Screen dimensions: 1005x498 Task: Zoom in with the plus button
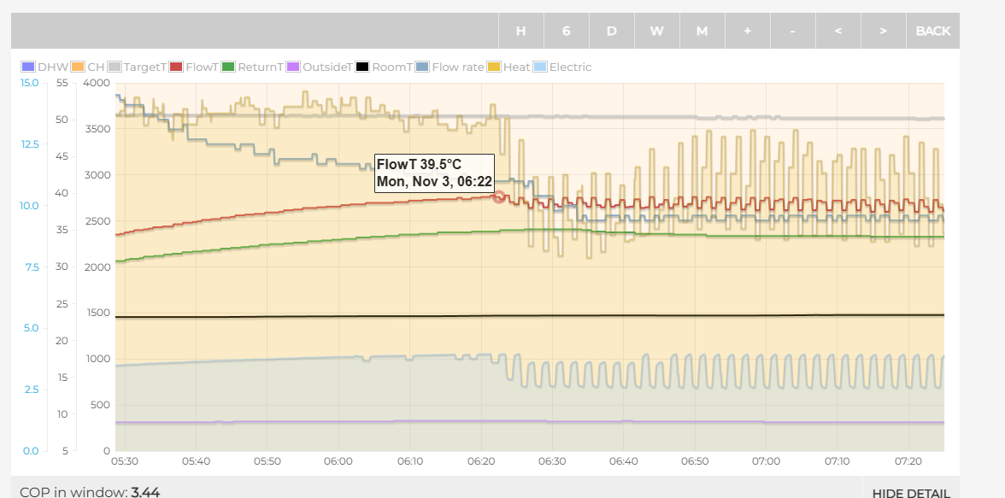pyautogui.click(x=747, y=31)
